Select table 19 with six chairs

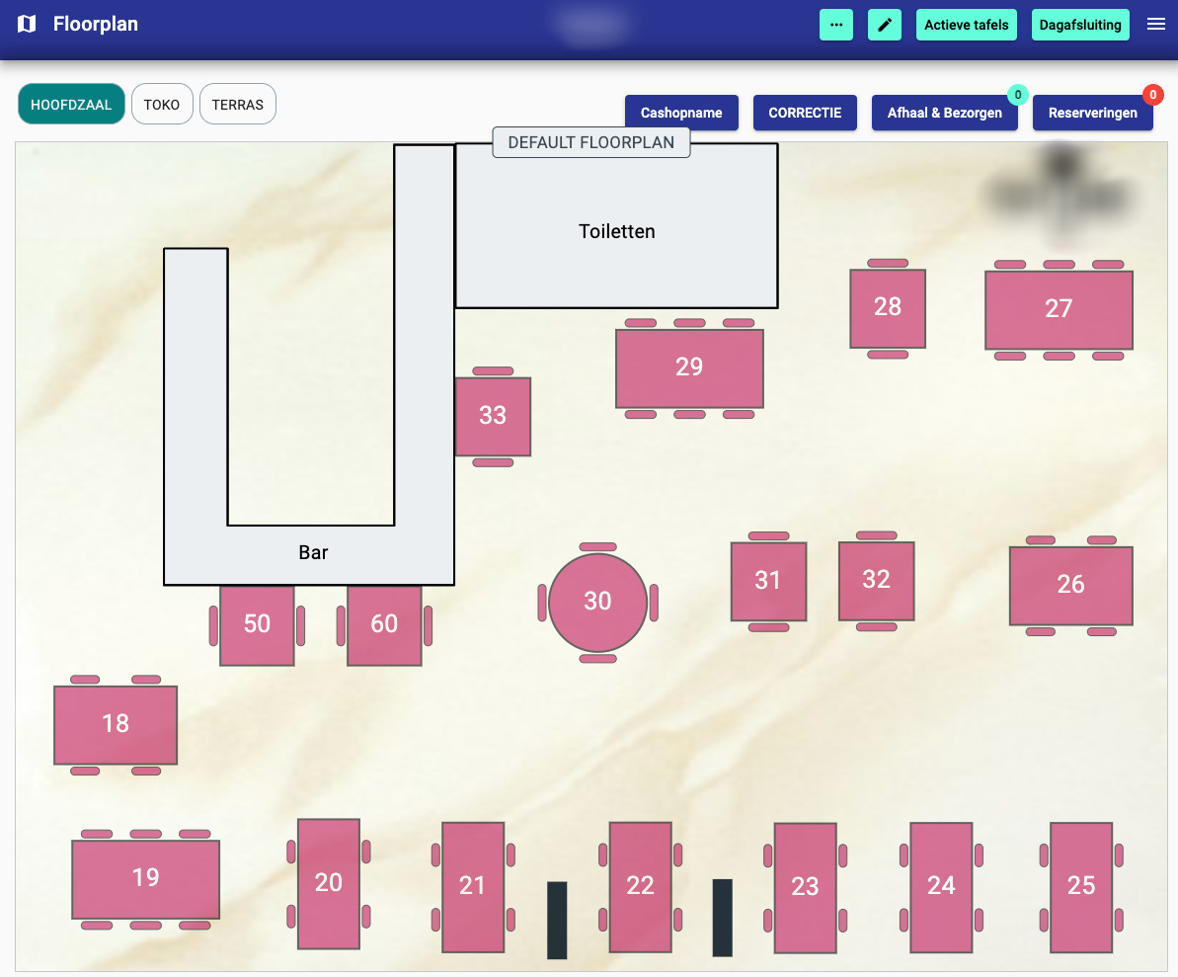(145, 878)
